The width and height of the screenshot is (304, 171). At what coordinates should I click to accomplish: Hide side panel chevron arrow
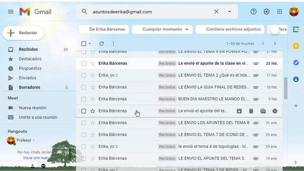295,162
